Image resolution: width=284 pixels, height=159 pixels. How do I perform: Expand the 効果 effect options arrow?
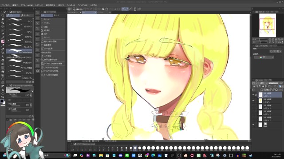[x=280, y=51]
